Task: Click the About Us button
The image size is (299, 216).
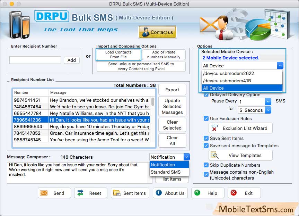Action: click(x=170, y=193)
